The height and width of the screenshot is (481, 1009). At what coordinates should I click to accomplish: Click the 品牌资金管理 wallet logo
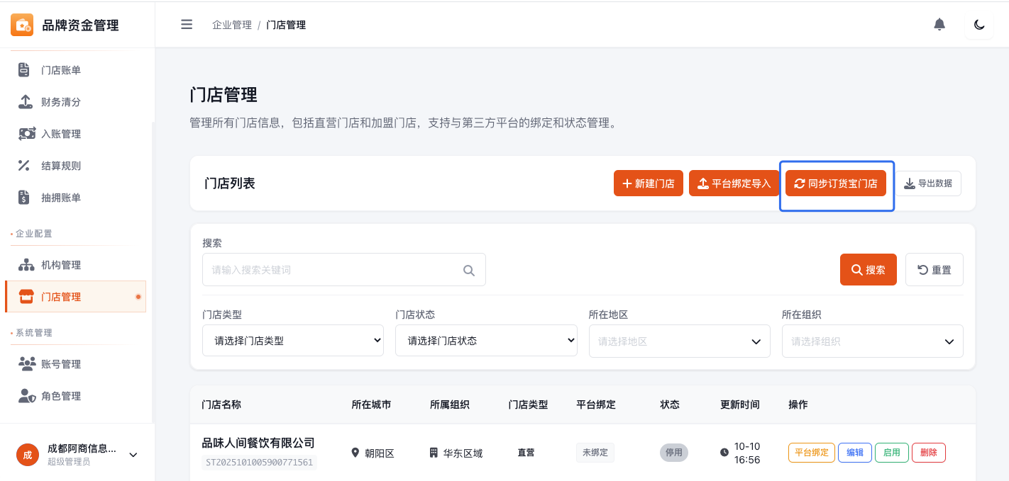click(x=22, y=26)
